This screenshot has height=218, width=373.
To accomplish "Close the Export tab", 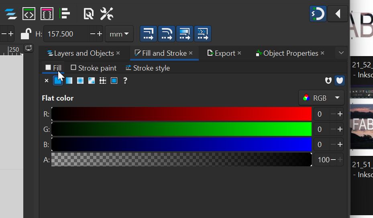I will tap(239, 53).
